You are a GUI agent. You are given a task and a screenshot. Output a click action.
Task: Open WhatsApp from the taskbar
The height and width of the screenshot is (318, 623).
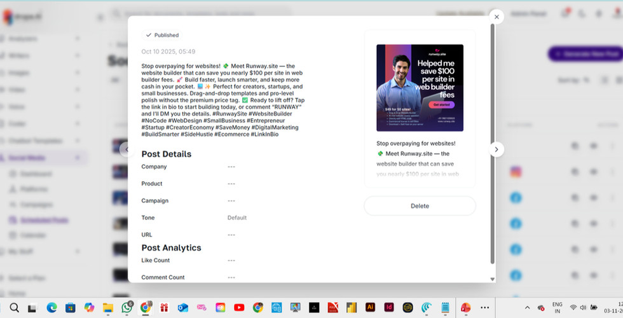(127, 307)
